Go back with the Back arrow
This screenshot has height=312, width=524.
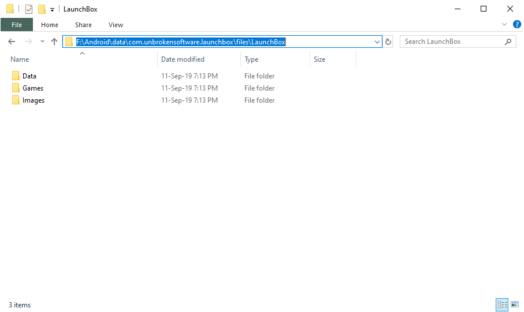12,42
